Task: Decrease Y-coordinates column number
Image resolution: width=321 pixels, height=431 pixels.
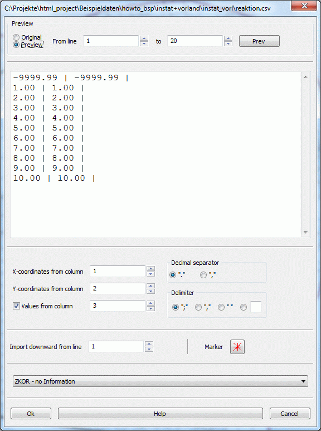Action: point(150,292)
